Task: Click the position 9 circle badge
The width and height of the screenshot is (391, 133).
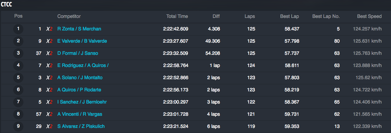Action: click(18, 127)
